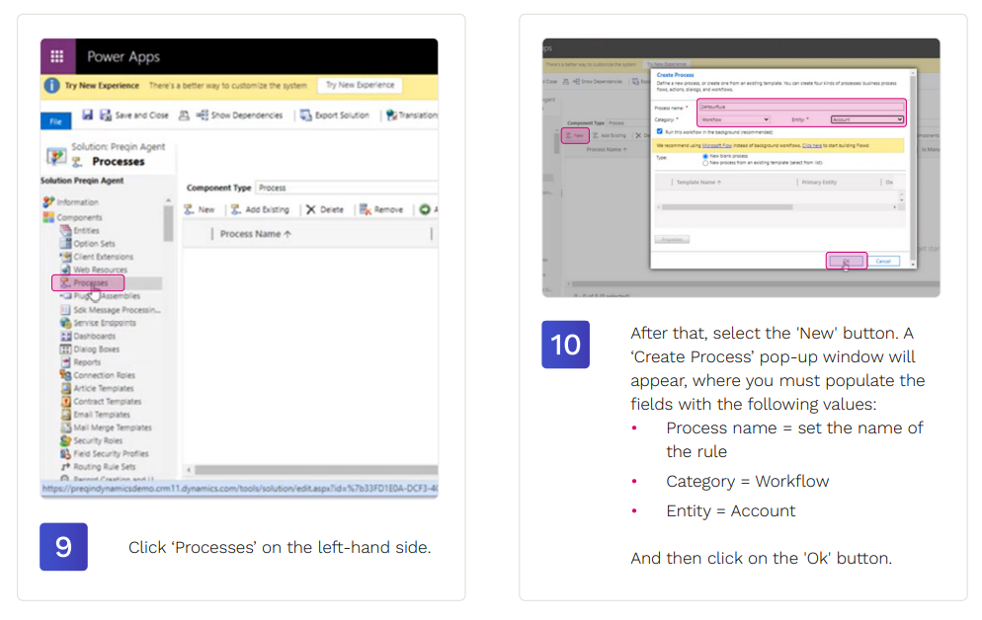Click Delete in the process toolbar
This screenshot has width=982, height=620.
[x=325, y=209]
